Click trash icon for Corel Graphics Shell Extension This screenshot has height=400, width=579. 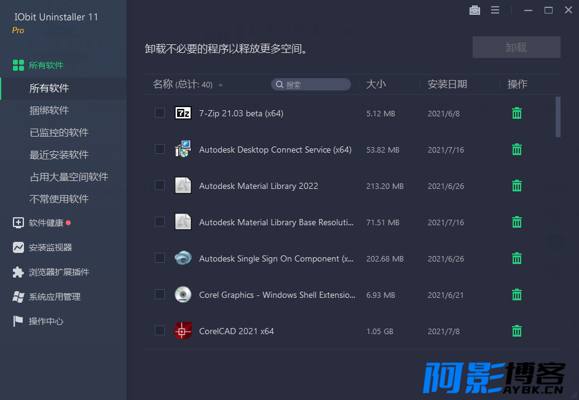tap(516, 295)
